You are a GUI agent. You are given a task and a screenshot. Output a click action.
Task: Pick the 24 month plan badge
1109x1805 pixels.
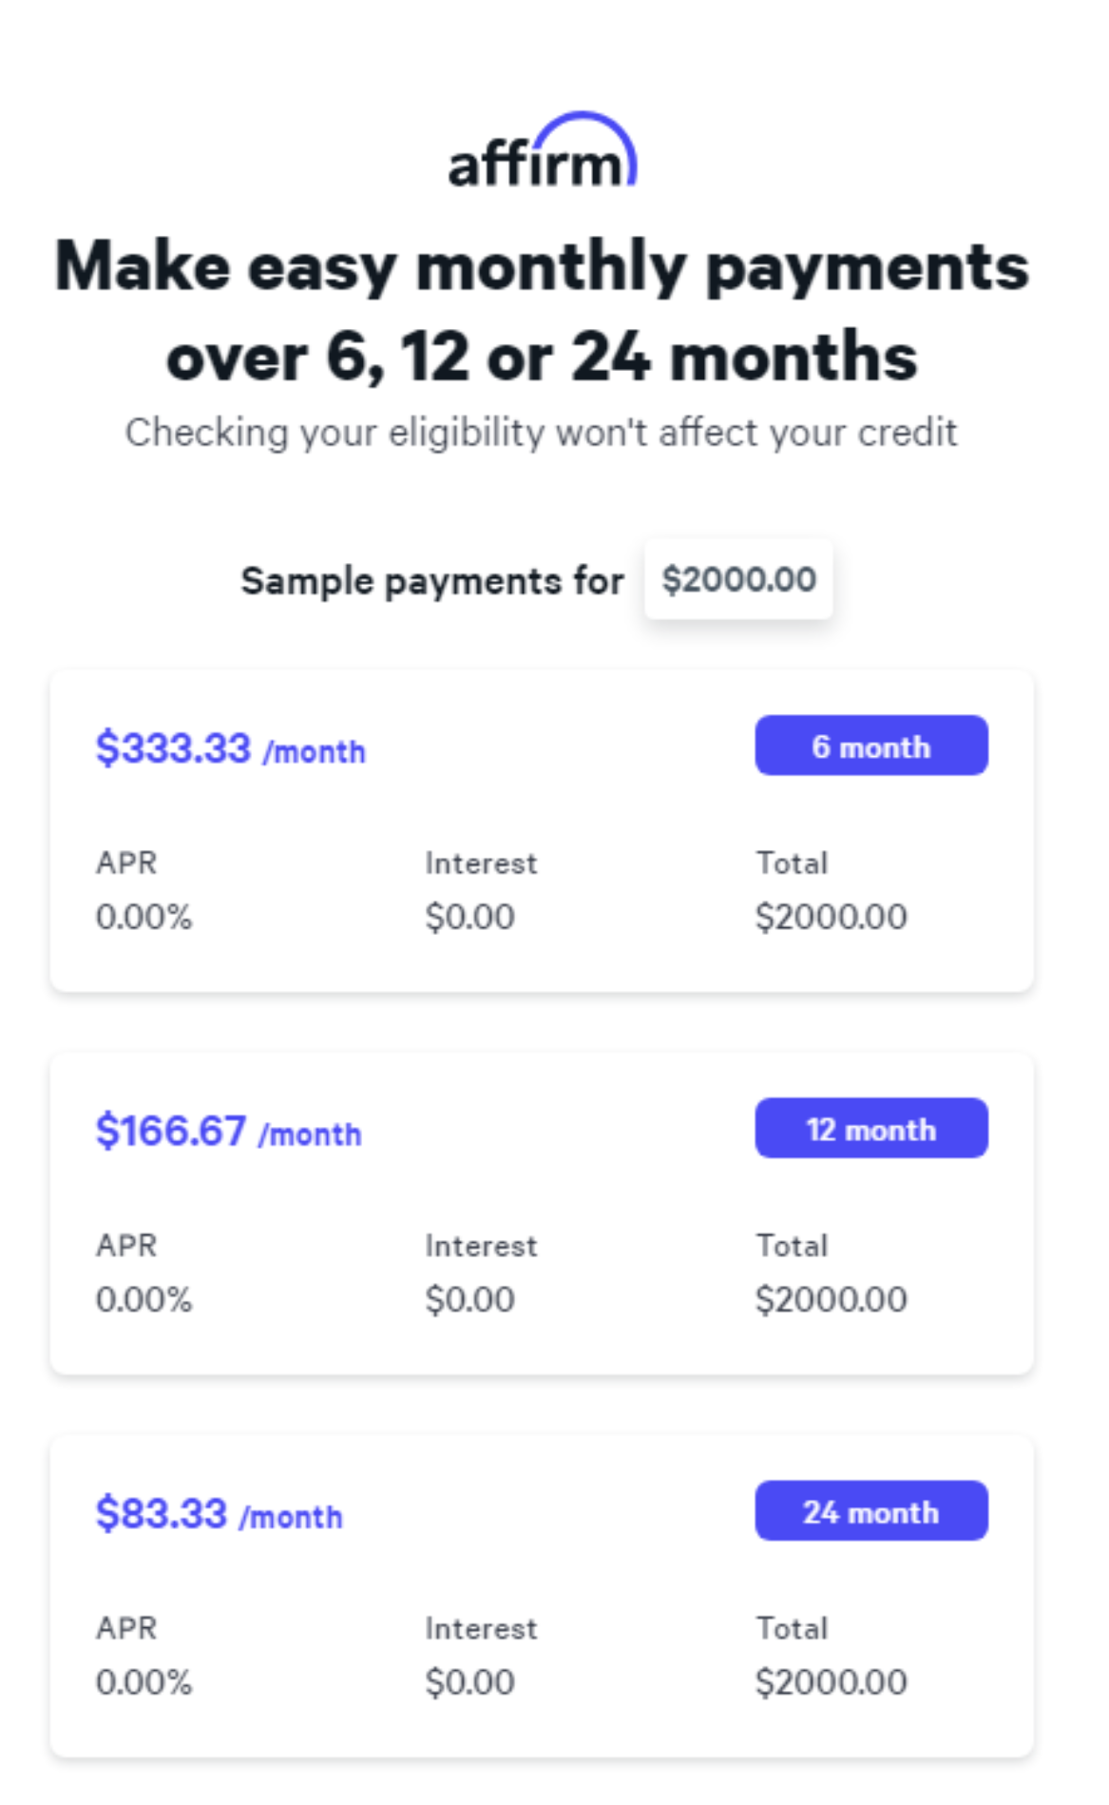870,1511
